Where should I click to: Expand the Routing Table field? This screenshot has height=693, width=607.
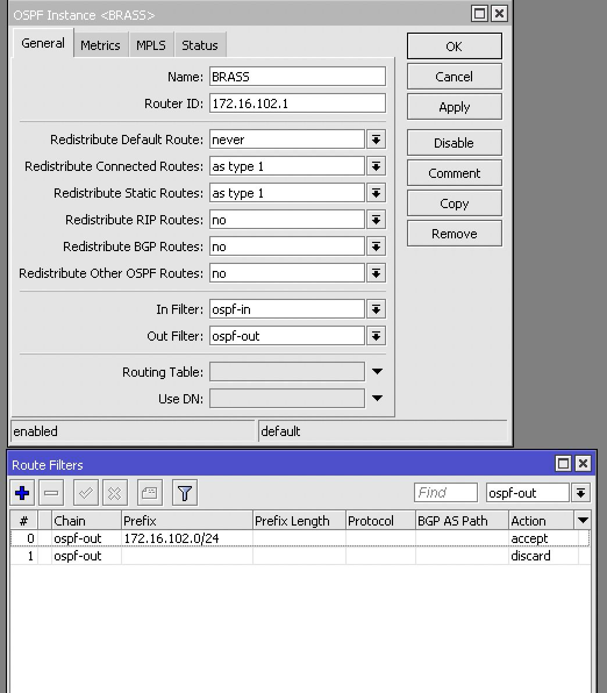pyautogui.click(x=377, y=371)
